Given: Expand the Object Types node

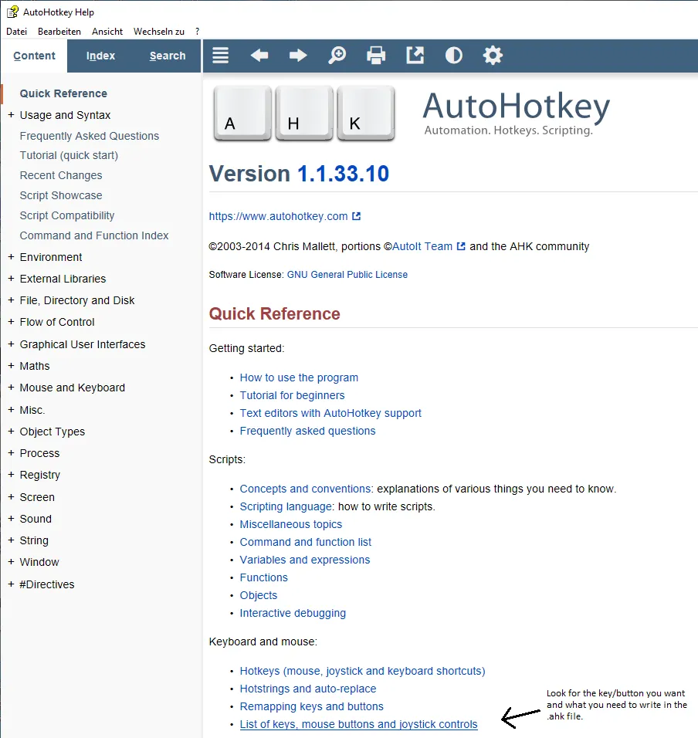Looking at the screenshot, I should tap(11, 431).
